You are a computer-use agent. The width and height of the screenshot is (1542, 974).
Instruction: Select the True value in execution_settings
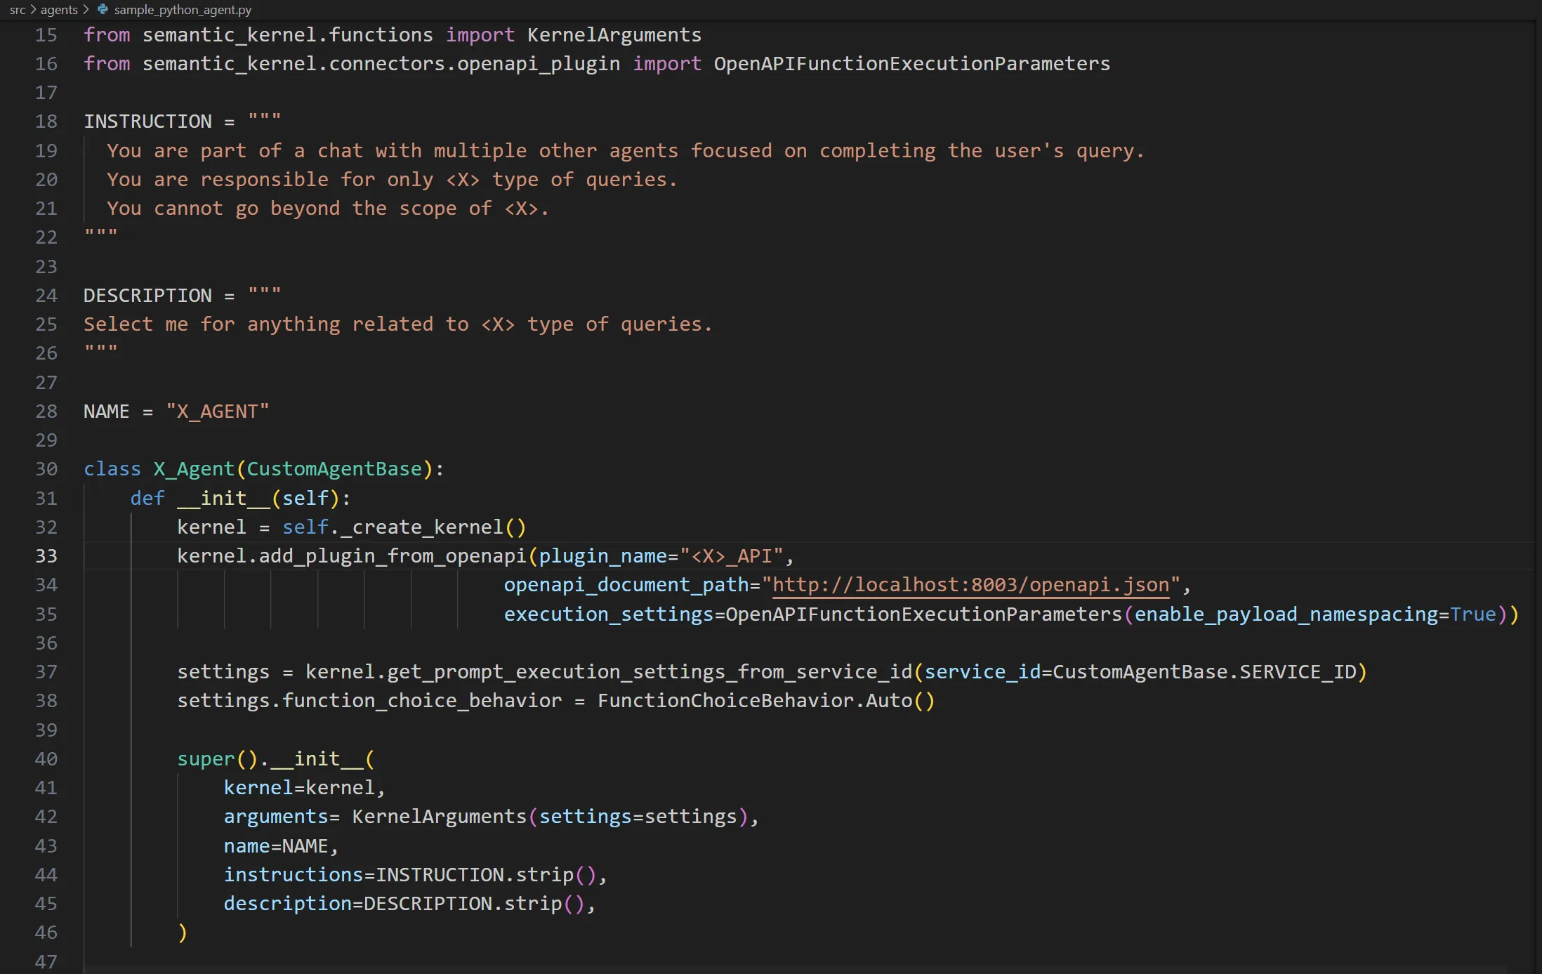(1475, 614)
